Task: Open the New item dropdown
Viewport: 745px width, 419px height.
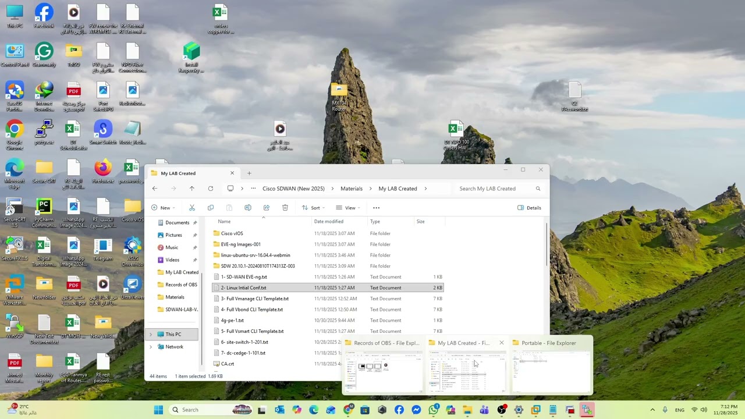Action: click(164, 208)
